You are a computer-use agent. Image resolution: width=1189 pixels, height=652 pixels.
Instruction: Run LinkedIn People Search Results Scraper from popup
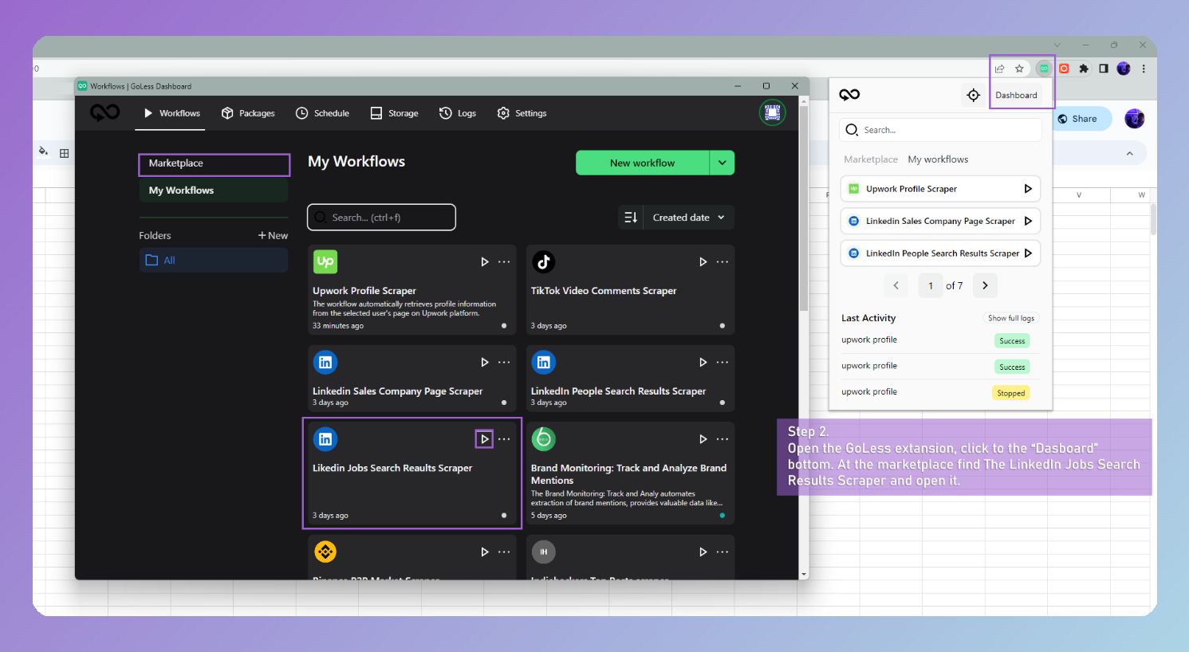click(1028, 253)
